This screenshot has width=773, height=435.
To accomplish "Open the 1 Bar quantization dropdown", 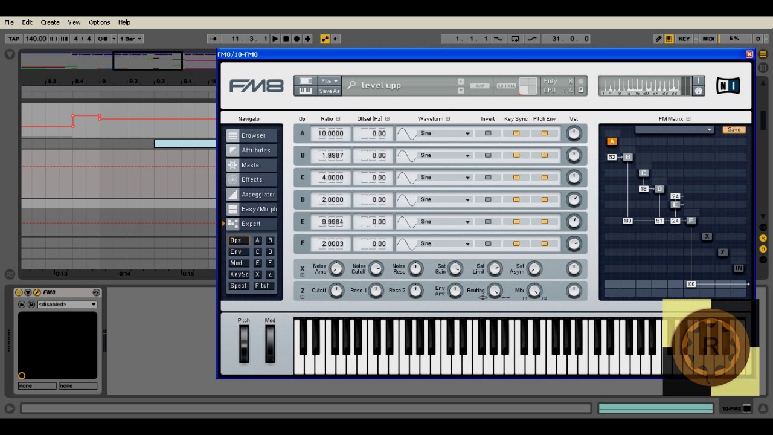I will pyautogui.click(x=130, y=39).
